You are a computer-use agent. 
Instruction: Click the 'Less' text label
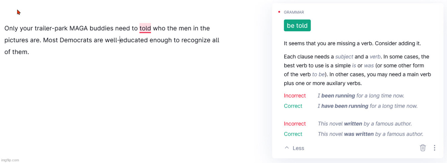(x=298, y=148)
